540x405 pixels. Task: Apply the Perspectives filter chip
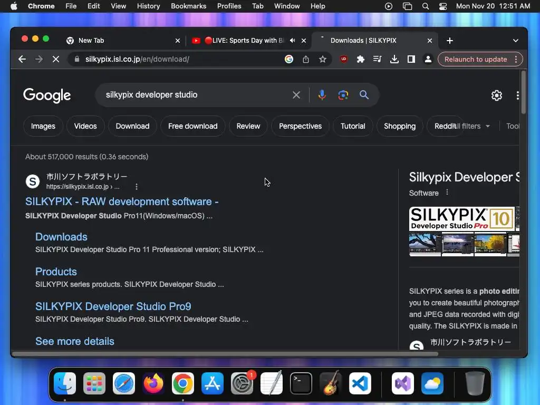click(300, 127)
